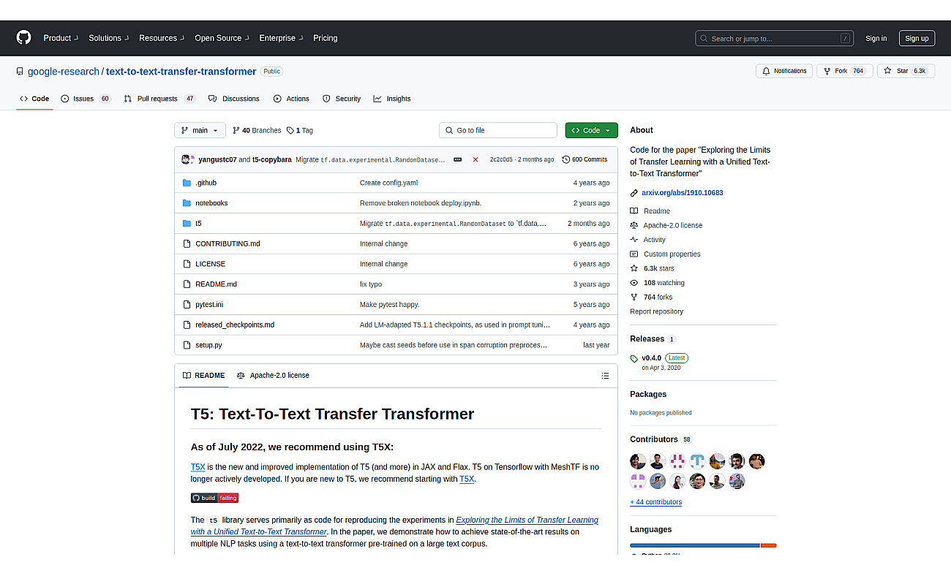Expand the green Code dropdown button
951x576 pixels.
pos(591,130)
